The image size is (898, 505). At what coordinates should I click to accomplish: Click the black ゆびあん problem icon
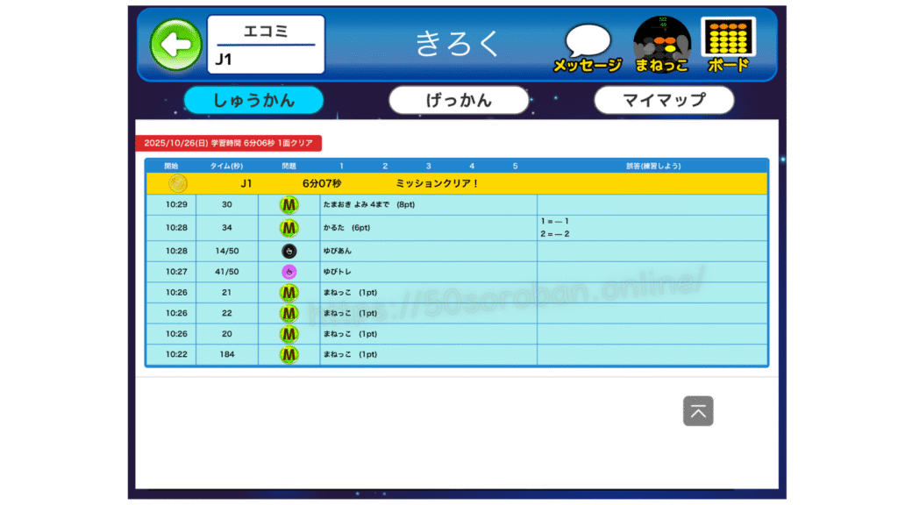pyautogui.click(x=289, y=251)
